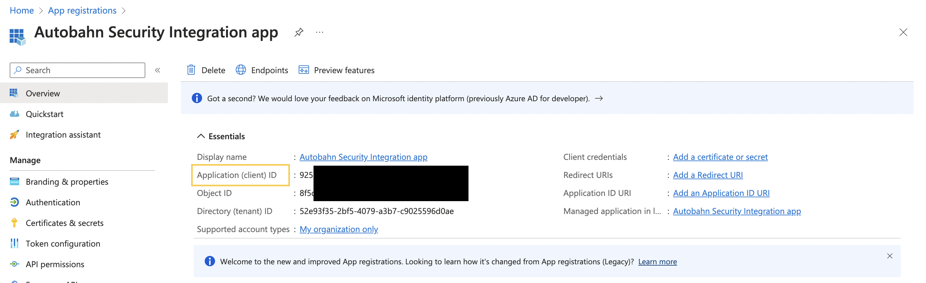Click Add a certificate or secret

pyautogui.click(x=720, y=157)
